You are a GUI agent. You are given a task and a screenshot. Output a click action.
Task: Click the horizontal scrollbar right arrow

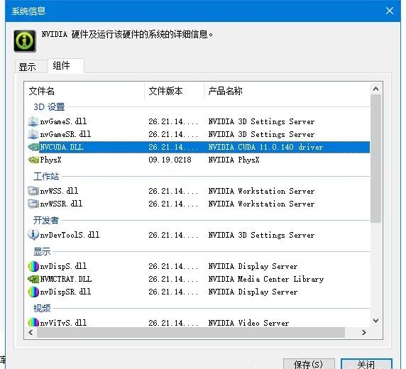[364, 333]
